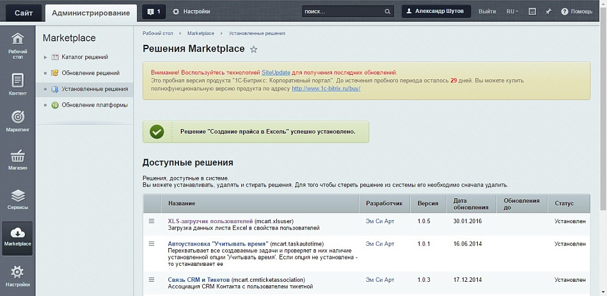Select Обновление платформы in the menu
Screen dimensions: 607x296
[94, 105]
